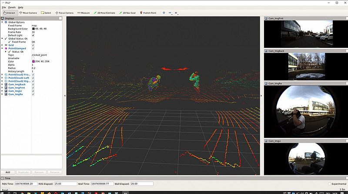Click the remove-tool minus icon
The width and height of the screenshot is (348, 194).
coord(170,13)
